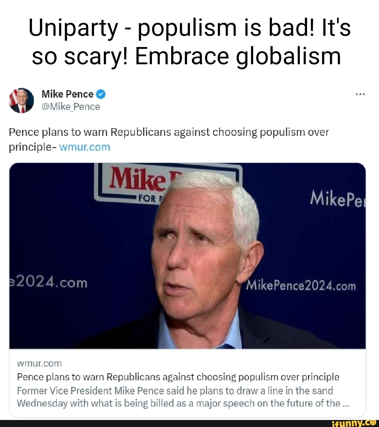The height and width of the screenshot is (427, 379).
Task: Click Mike Pence's profile avatar
Action: click(21, 100)
